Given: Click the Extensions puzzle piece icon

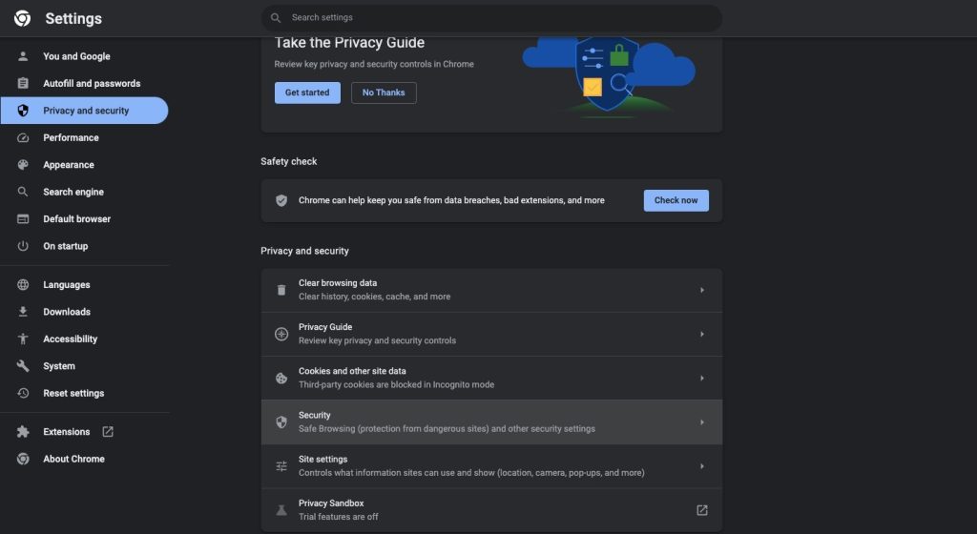Looking at the screenshot, I should [23, 431].
